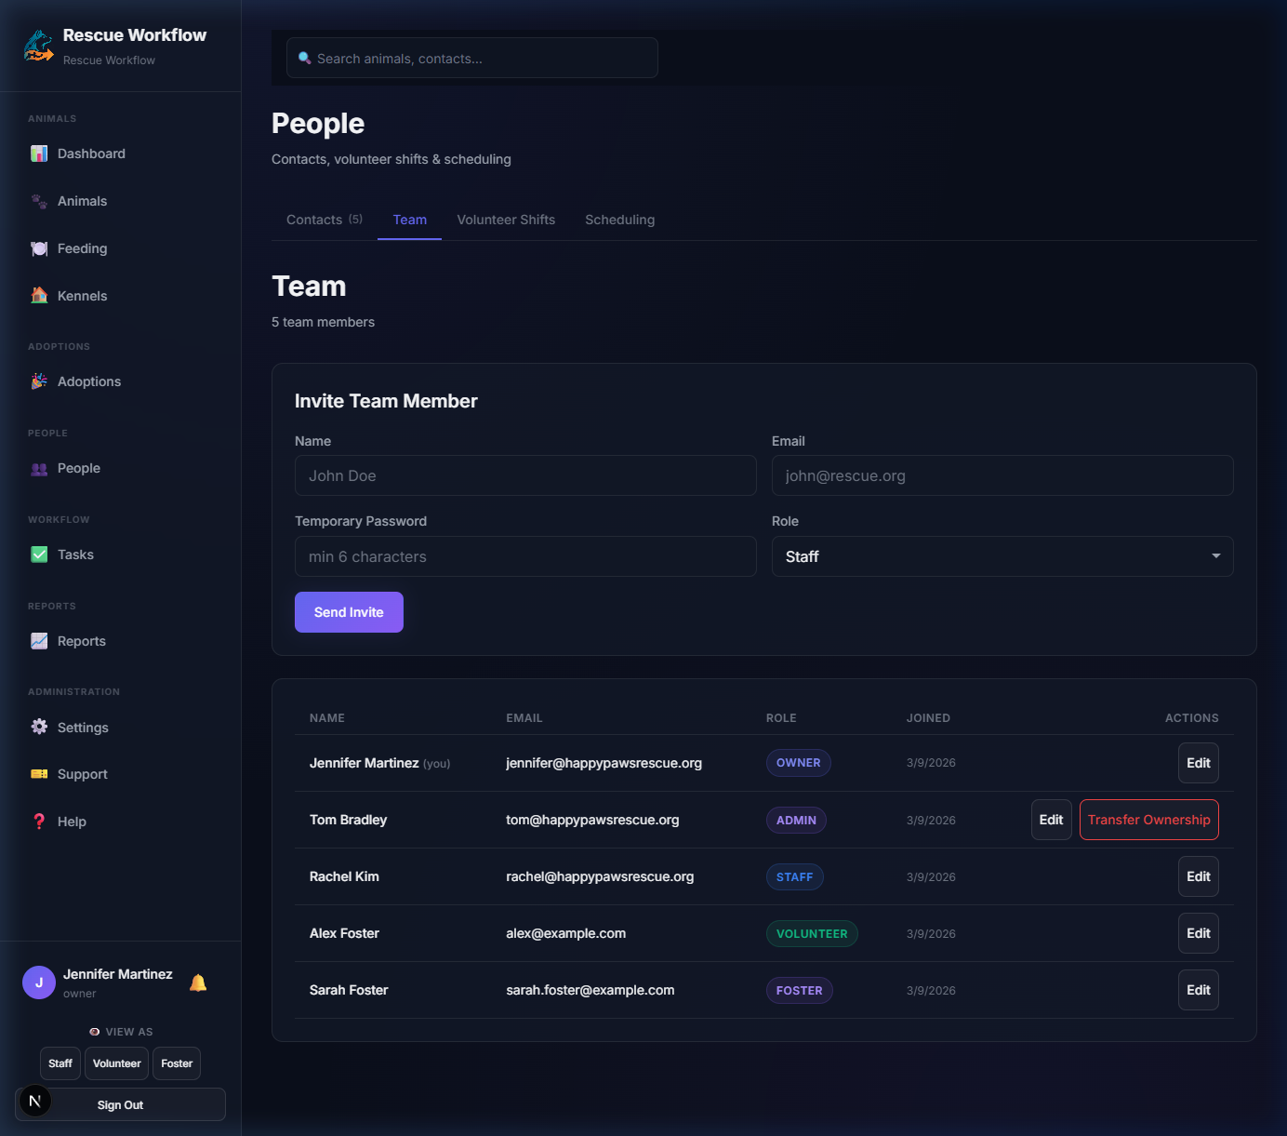Switch view to Volunteer role

coord(117,1063)
